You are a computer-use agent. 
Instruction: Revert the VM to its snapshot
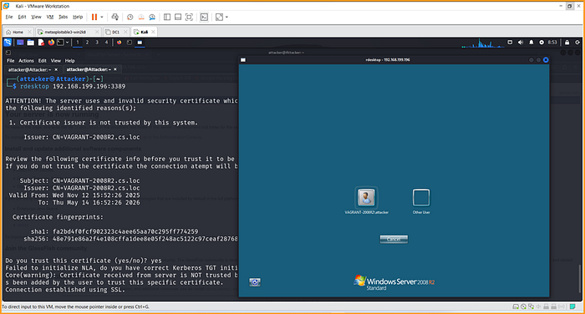tap(141, 18)
